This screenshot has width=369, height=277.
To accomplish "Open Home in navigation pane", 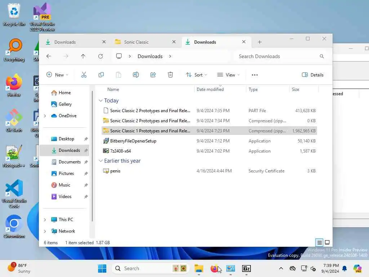I will click(65, 93).
